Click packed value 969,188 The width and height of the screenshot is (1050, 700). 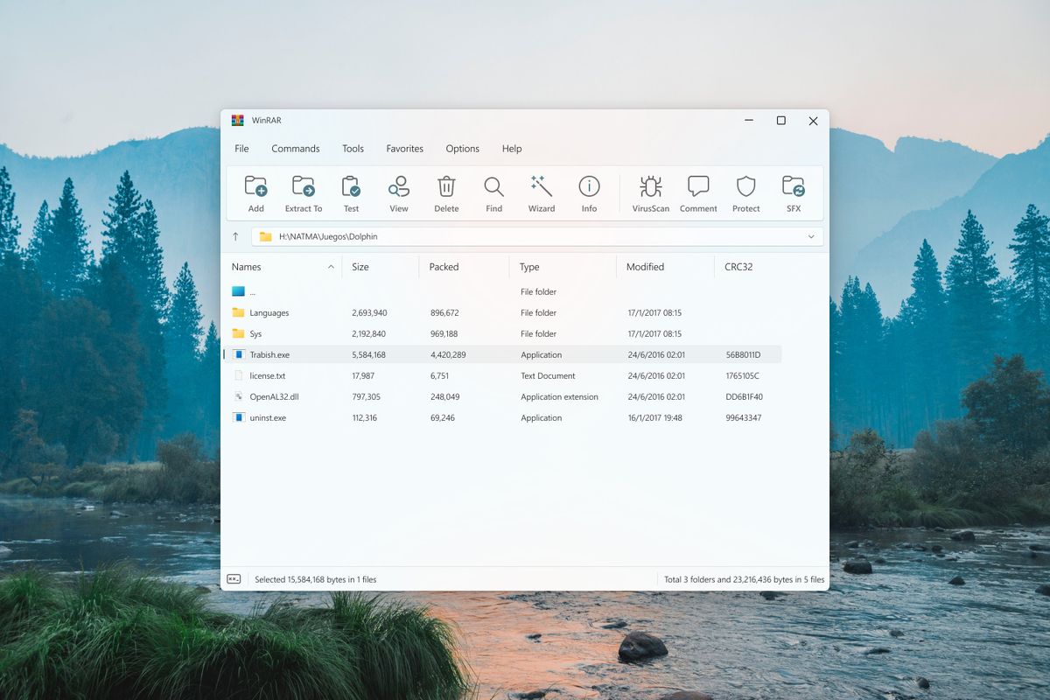click(444, 333)
